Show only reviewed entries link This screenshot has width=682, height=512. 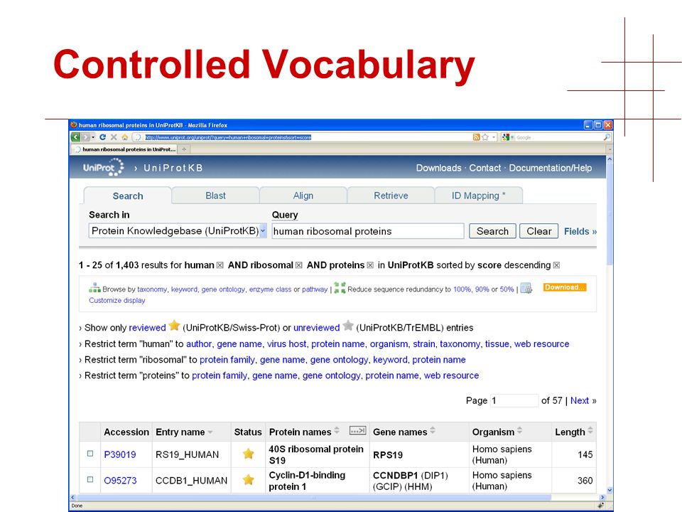pos(147,328)
